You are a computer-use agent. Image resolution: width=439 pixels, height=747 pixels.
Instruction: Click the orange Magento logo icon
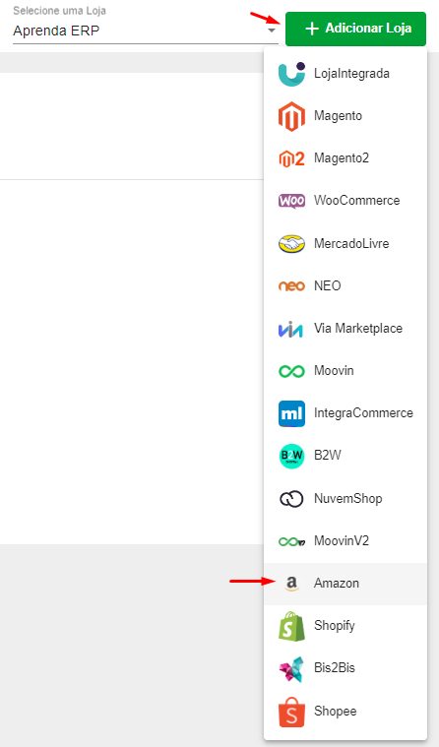(x=291, y=116)
